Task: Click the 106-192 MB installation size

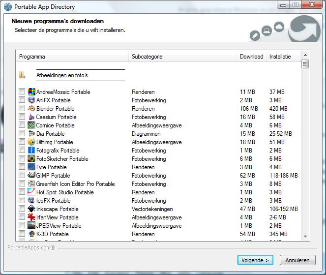Action: pyautogui.click(x=284, y=209)
